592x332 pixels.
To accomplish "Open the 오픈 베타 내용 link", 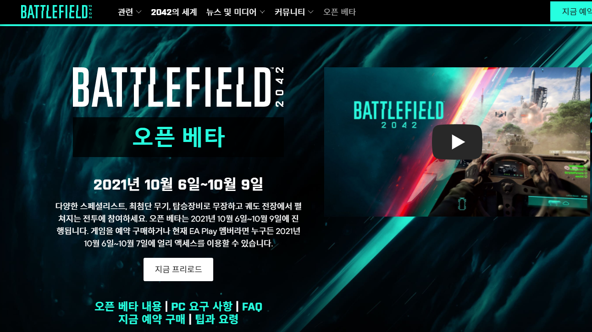I will click(x=128, y=306).
